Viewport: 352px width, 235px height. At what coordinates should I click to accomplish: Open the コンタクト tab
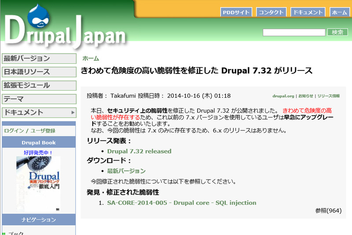[x=271, y=12]
